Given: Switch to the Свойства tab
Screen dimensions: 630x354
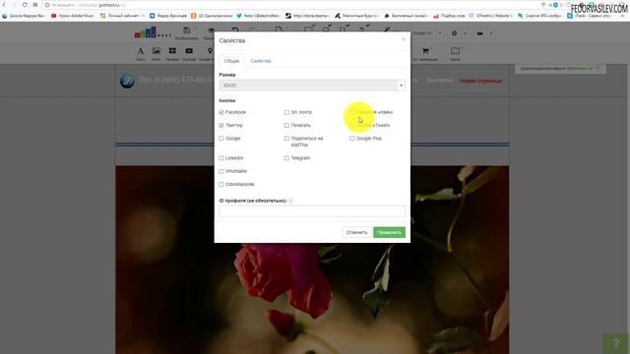Looking at the screenshot, I should [260, 61].
